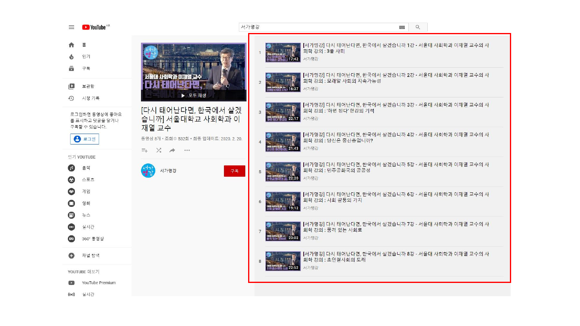Screen dimensions: 580x326
Task: Play all videos with 모두 재생
Action: click(194, 96)
